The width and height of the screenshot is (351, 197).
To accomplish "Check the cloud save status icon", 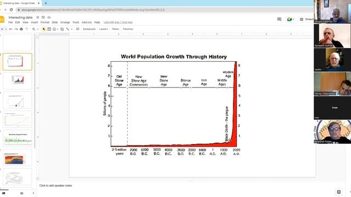I will pos(49,18).
